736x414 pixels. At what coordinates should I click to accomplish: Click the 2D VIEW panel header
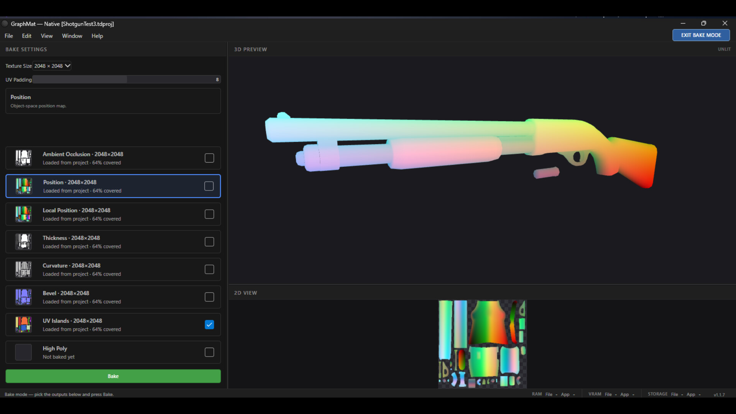coord(245,293)
